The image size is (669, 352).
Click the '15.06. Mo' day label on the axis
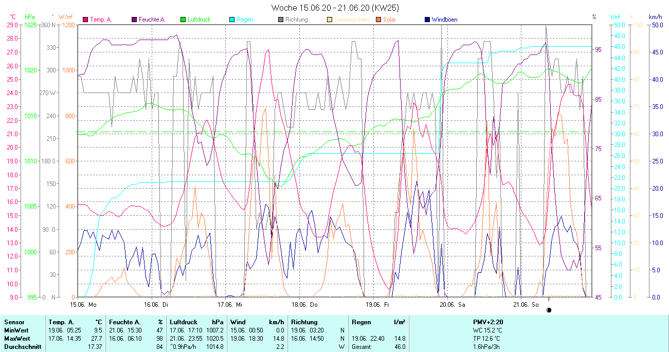coord(83,304)
